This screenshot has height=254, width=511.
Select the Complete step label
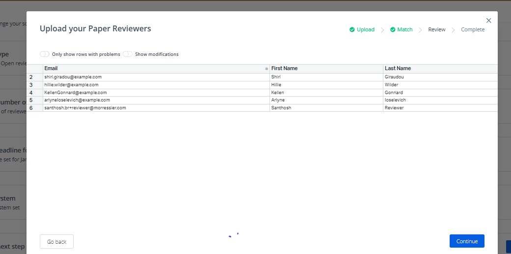[x=472, y=30]
